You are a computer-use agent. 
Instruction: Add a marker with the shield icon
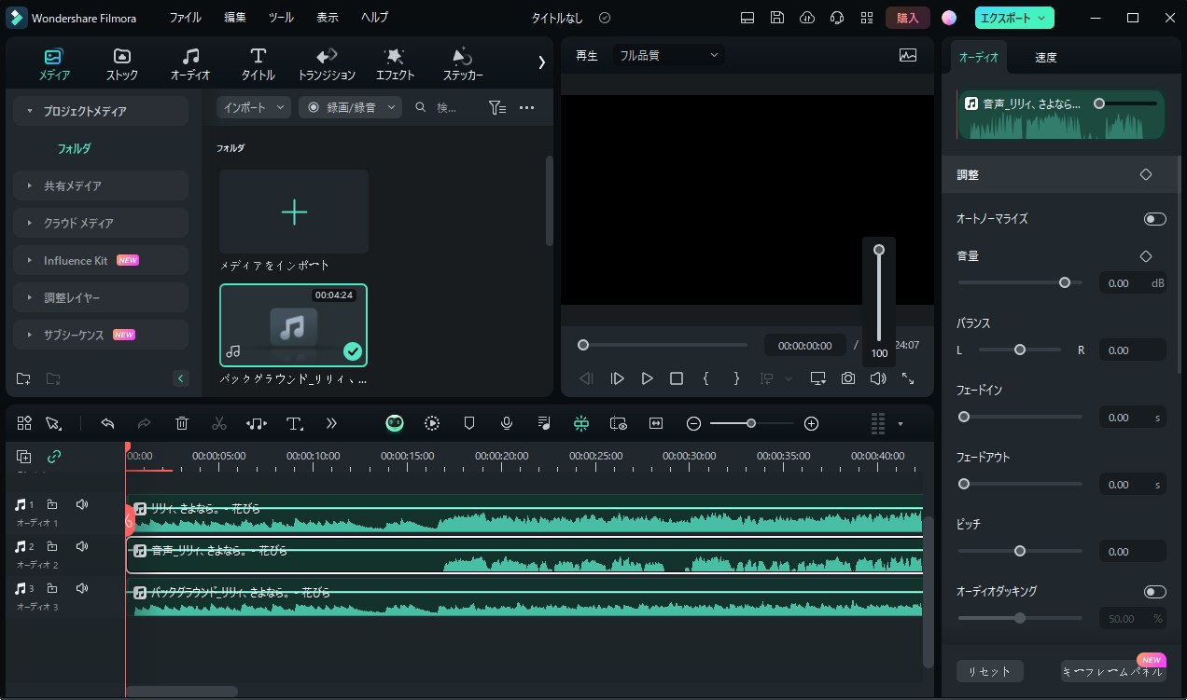pyautogui.click(x=469, y=423)
